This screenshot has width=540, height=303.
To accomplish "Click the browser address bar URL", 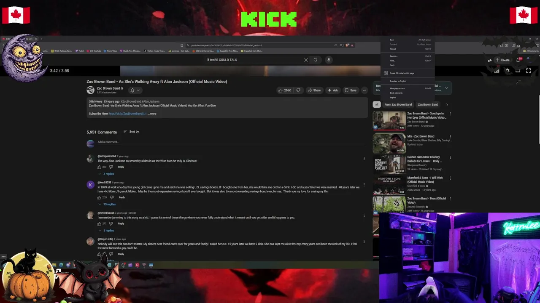I will click(227, 45).
